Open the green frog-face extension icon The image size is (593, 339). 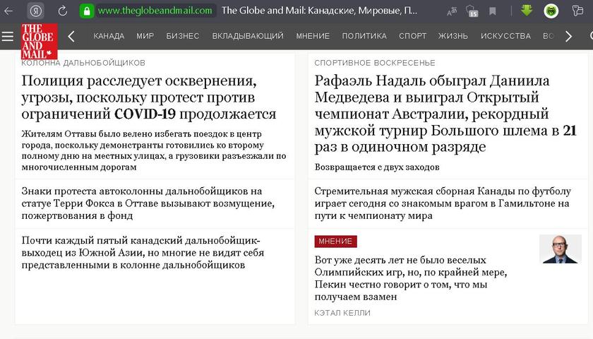pos(551,11)
